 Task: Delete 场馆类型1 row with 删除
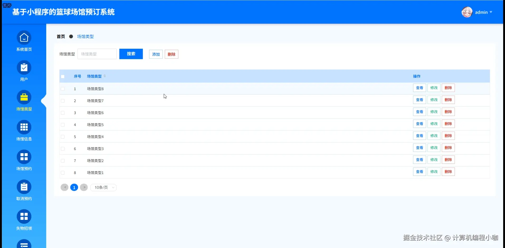pos(448,172)
